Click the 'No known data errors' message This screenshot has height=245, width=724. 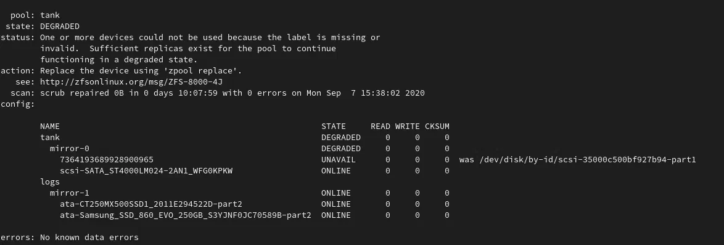[x=89, y=237]
